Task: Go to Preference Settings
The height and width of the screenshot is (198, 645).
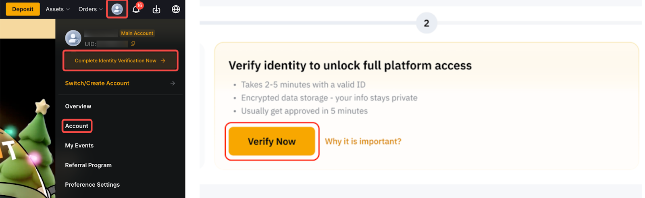Action: [x=92, y=185]
